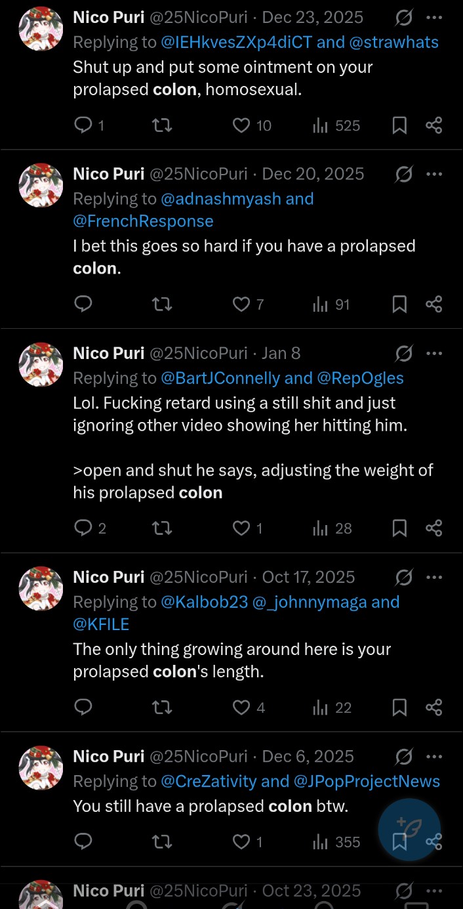Open Nico Puri avatar on Jan 8 tweet
The image size is (463, 909).
coord(41,365)
